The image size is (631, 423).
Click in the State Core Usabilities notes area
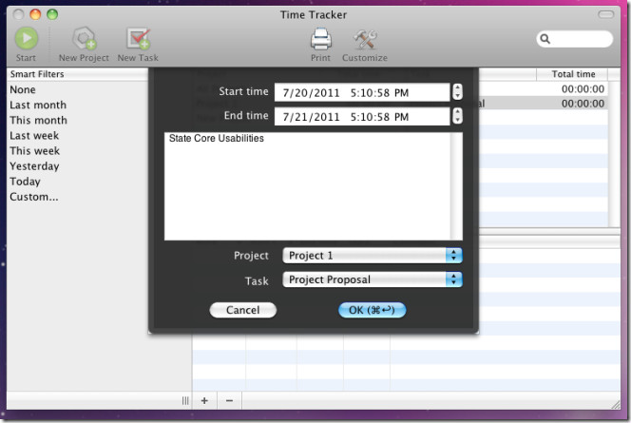308,186
